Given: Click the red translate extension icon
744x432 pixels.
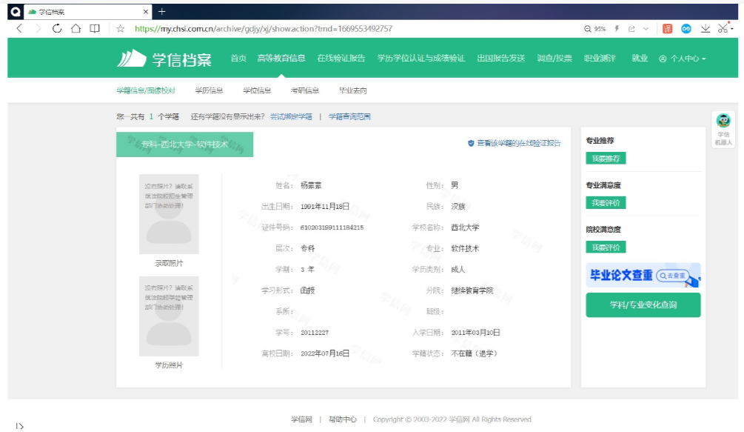Looking at the screenshot, I should pyautogui.click(x=667, y=28).
